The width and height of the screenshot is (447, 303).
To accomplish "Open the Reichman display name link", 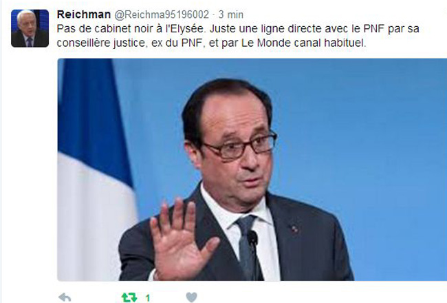I will (x=84, y=14).
